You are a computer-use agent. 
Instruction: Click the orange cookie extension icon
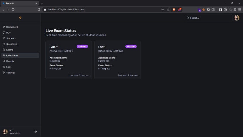click(204, 10)
